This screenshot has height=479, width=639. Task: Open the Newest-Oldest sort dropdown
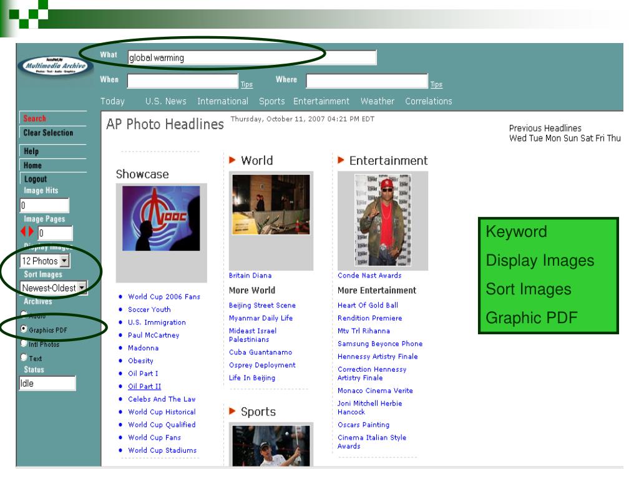coord(54,288)
